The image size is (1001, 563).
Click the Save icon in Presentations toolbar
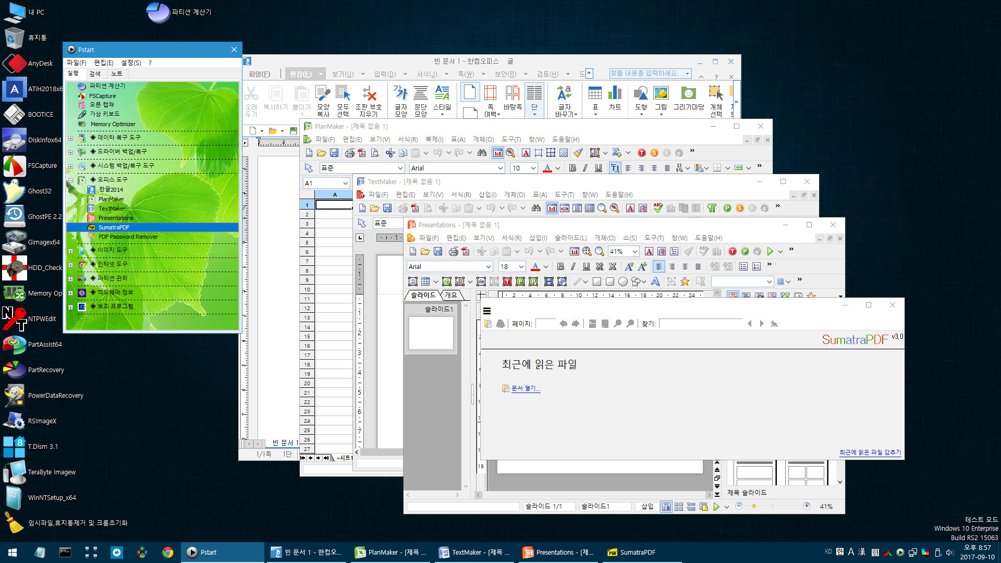pyautogui.click(x=438, y=251)
